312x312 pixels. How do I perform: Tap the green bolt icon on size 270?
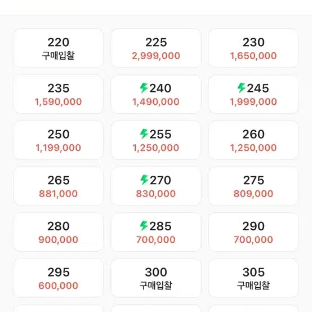click(144, 180)
